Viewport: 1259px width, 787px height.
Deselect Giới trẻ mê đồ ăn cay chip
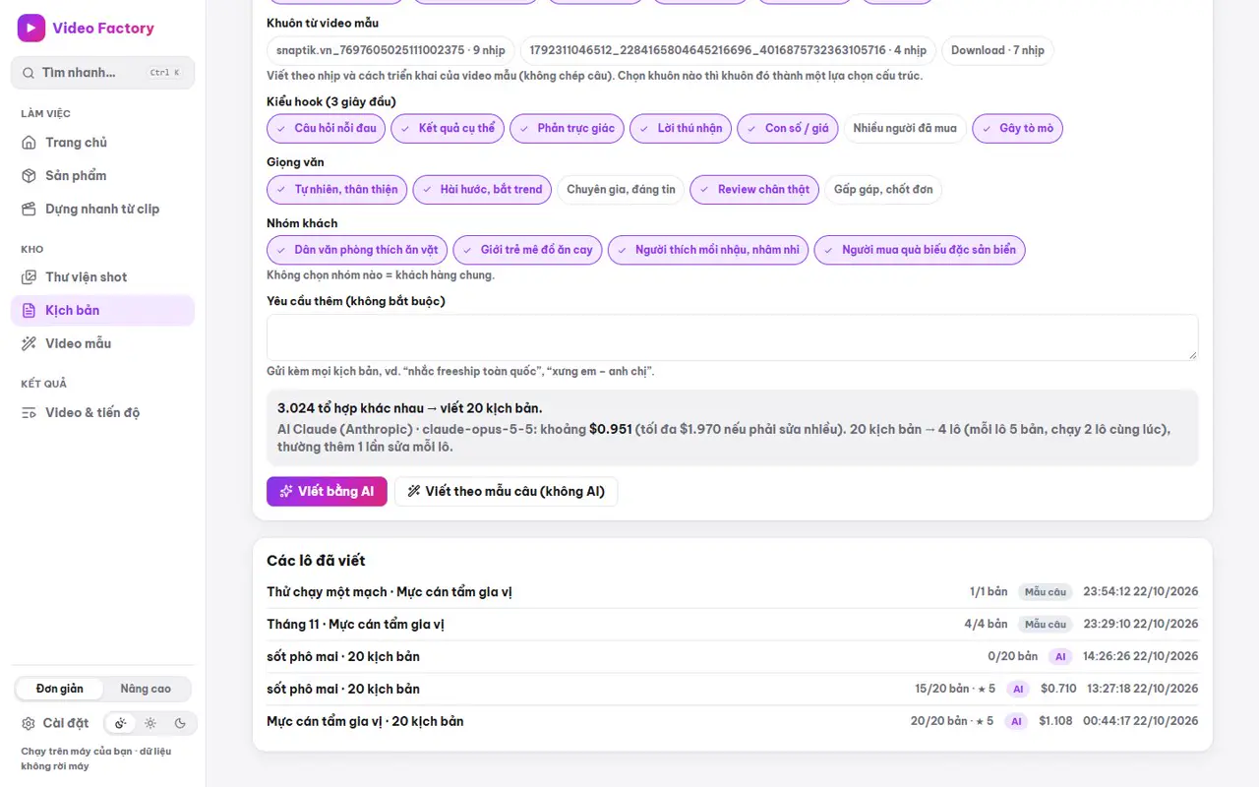tap(527, 250)
